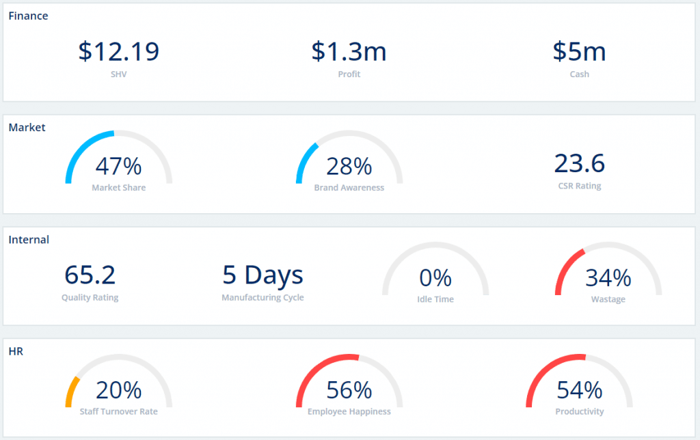
Task: Click the $5m Cash value
Action: point(579,52)
